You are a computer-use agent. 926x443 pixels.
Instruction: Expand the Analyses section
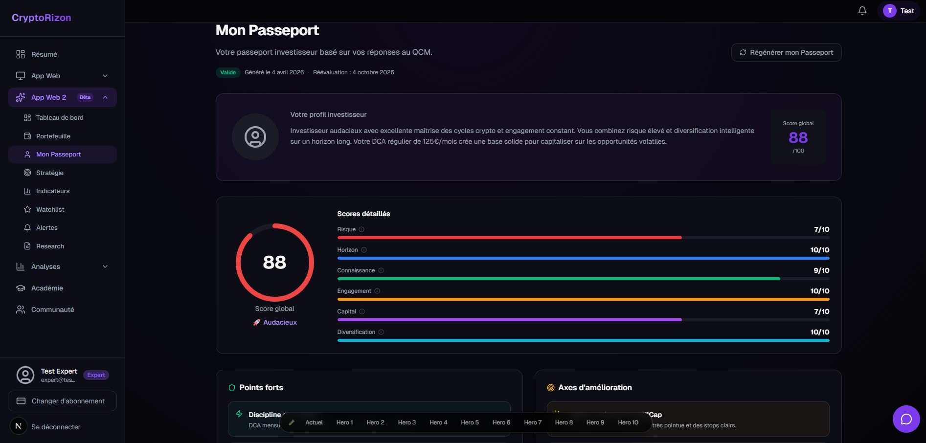[105, 266]
